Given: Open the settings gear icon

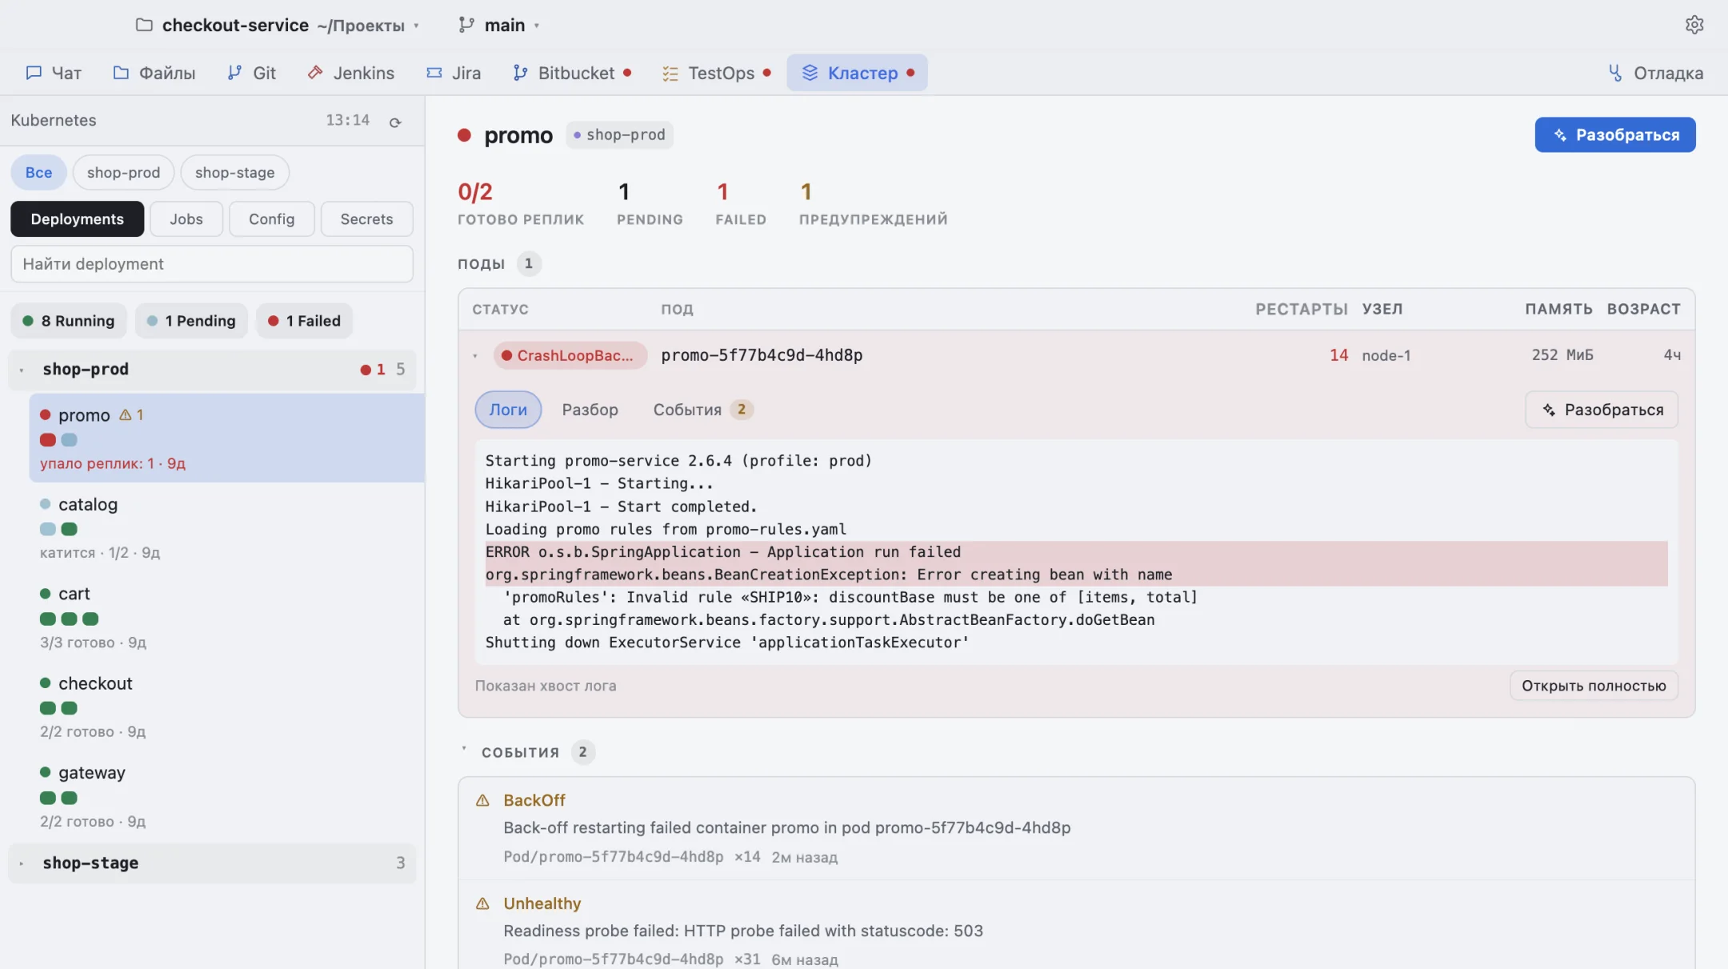Looking at the screenshot, I should tap(1694, 25).
